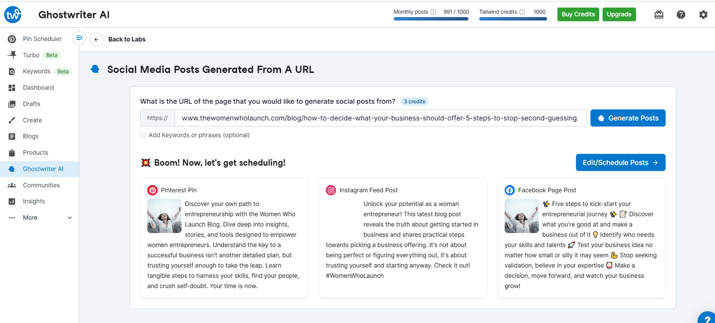The height and width of the screenshot is (323, 715).
Task: Click the back arrow icon
Action: (96, 40)
